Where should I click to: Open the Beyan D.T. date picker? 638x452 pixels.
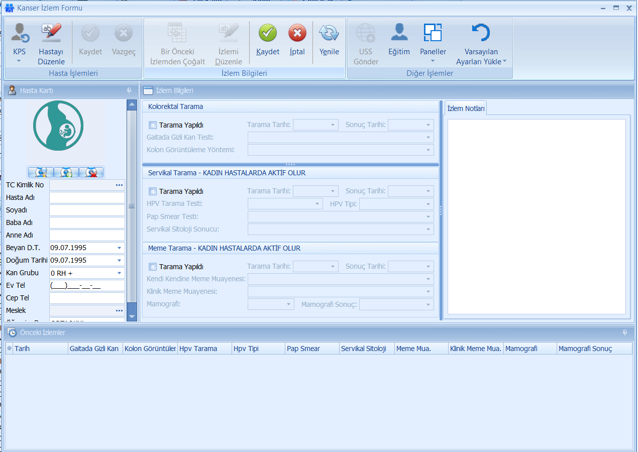tap(120, 248)
